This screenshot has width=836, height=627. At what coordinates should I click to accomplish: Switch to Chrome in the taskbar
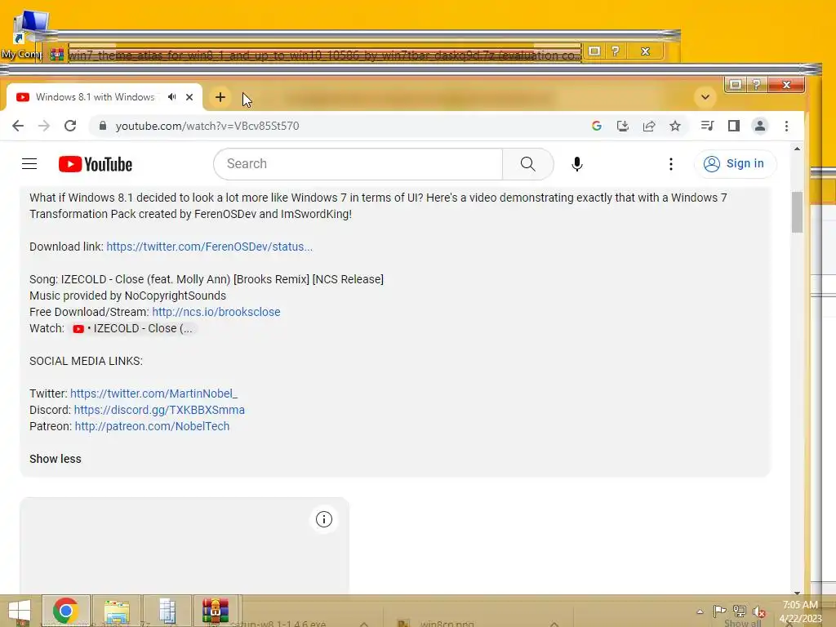(65, 611)
